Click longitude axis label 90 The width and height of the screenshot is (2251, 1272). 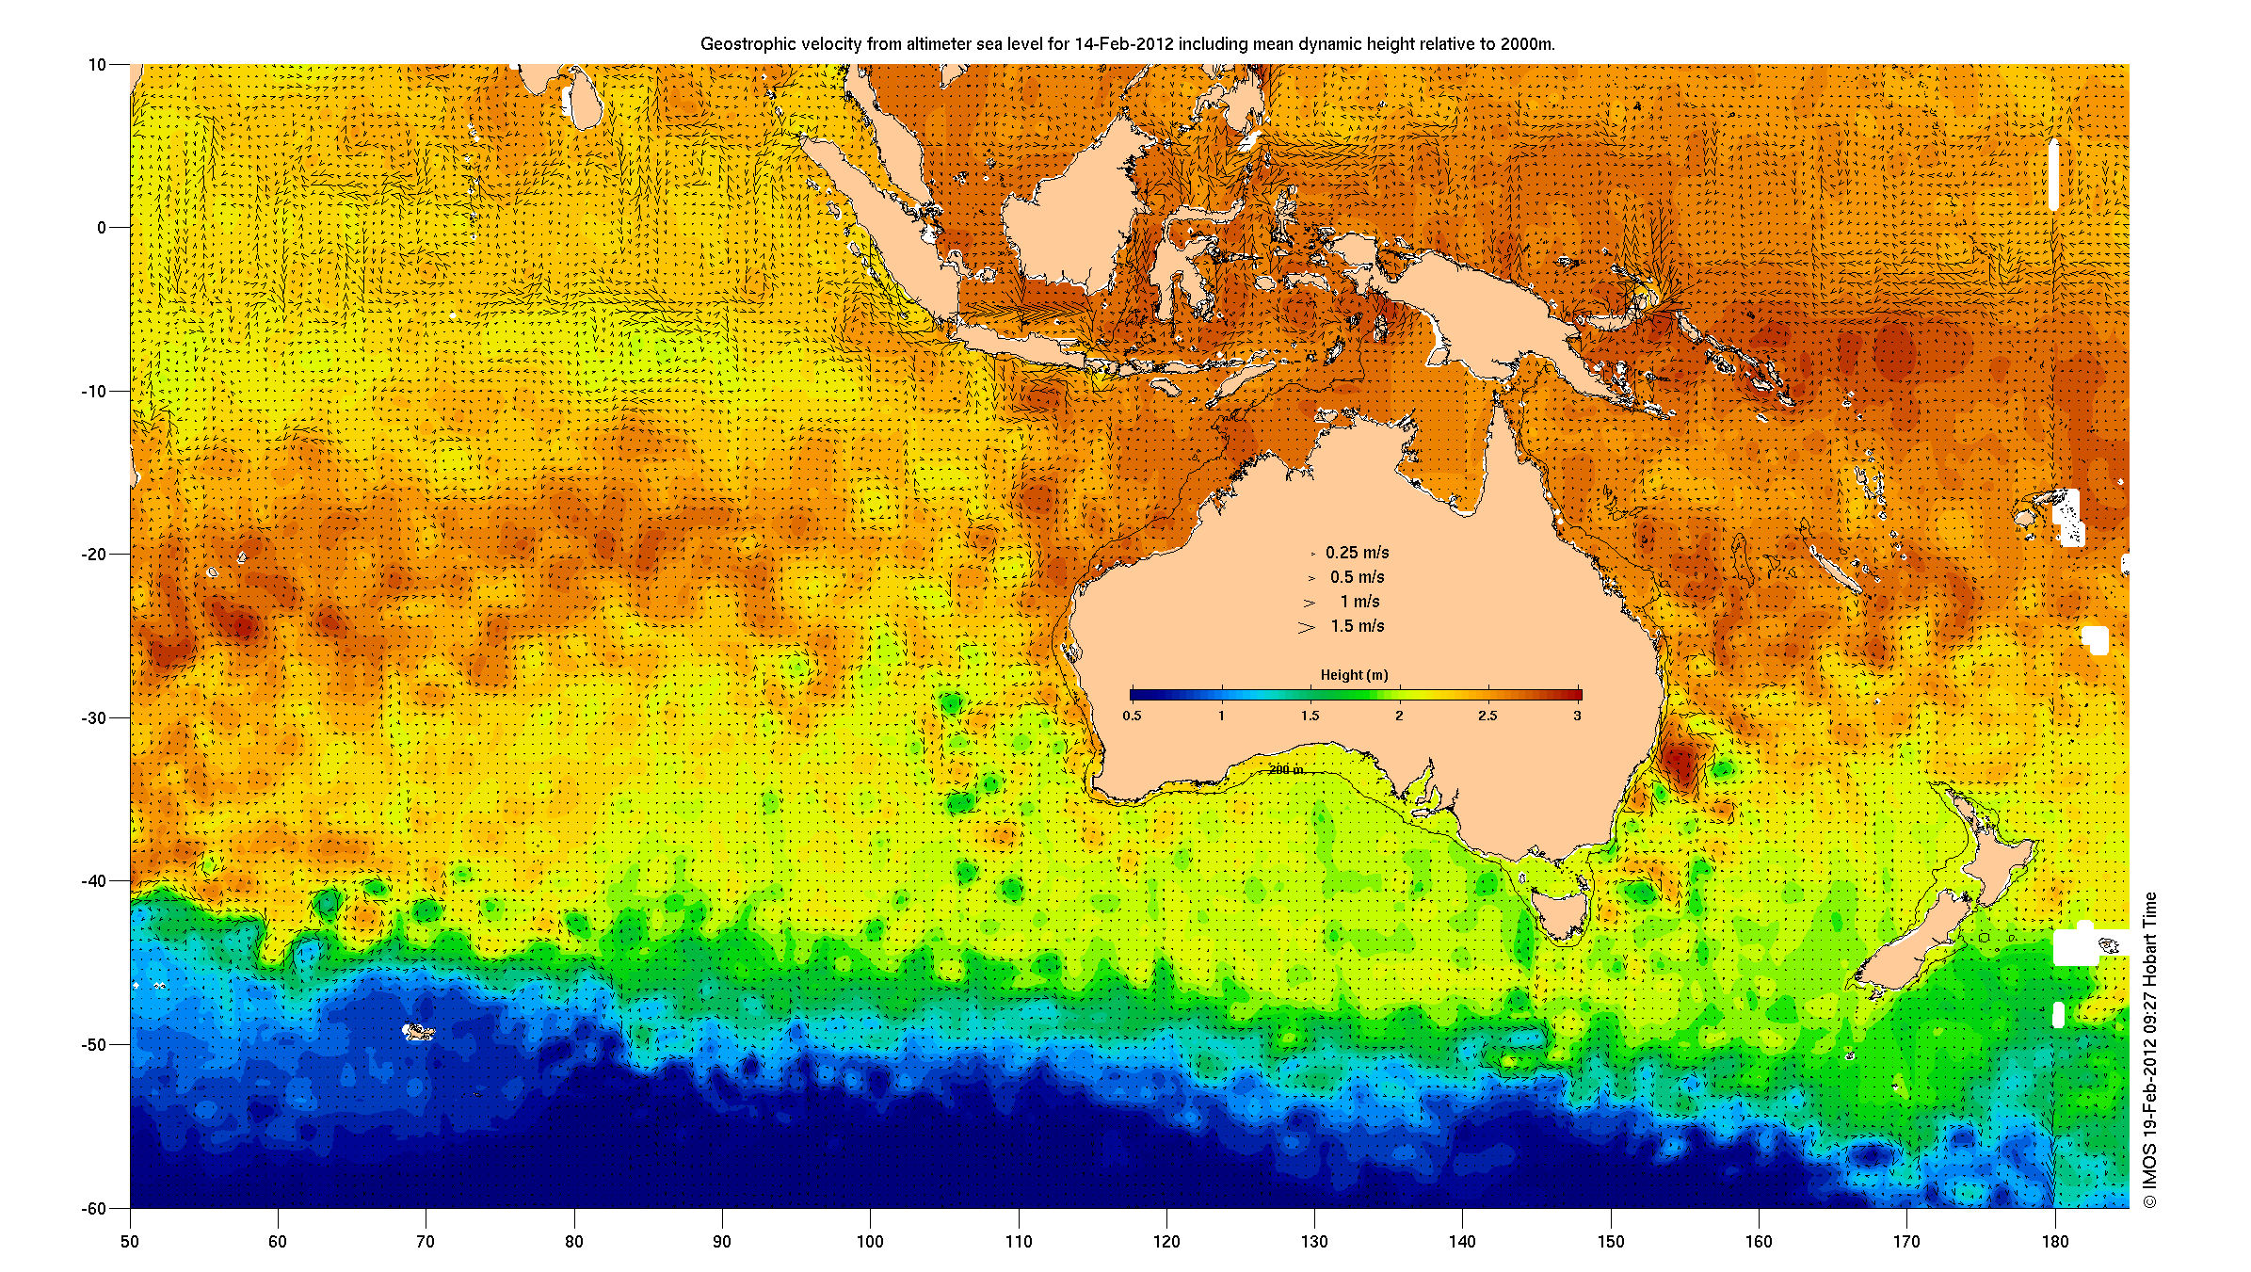click(722, 1242)
